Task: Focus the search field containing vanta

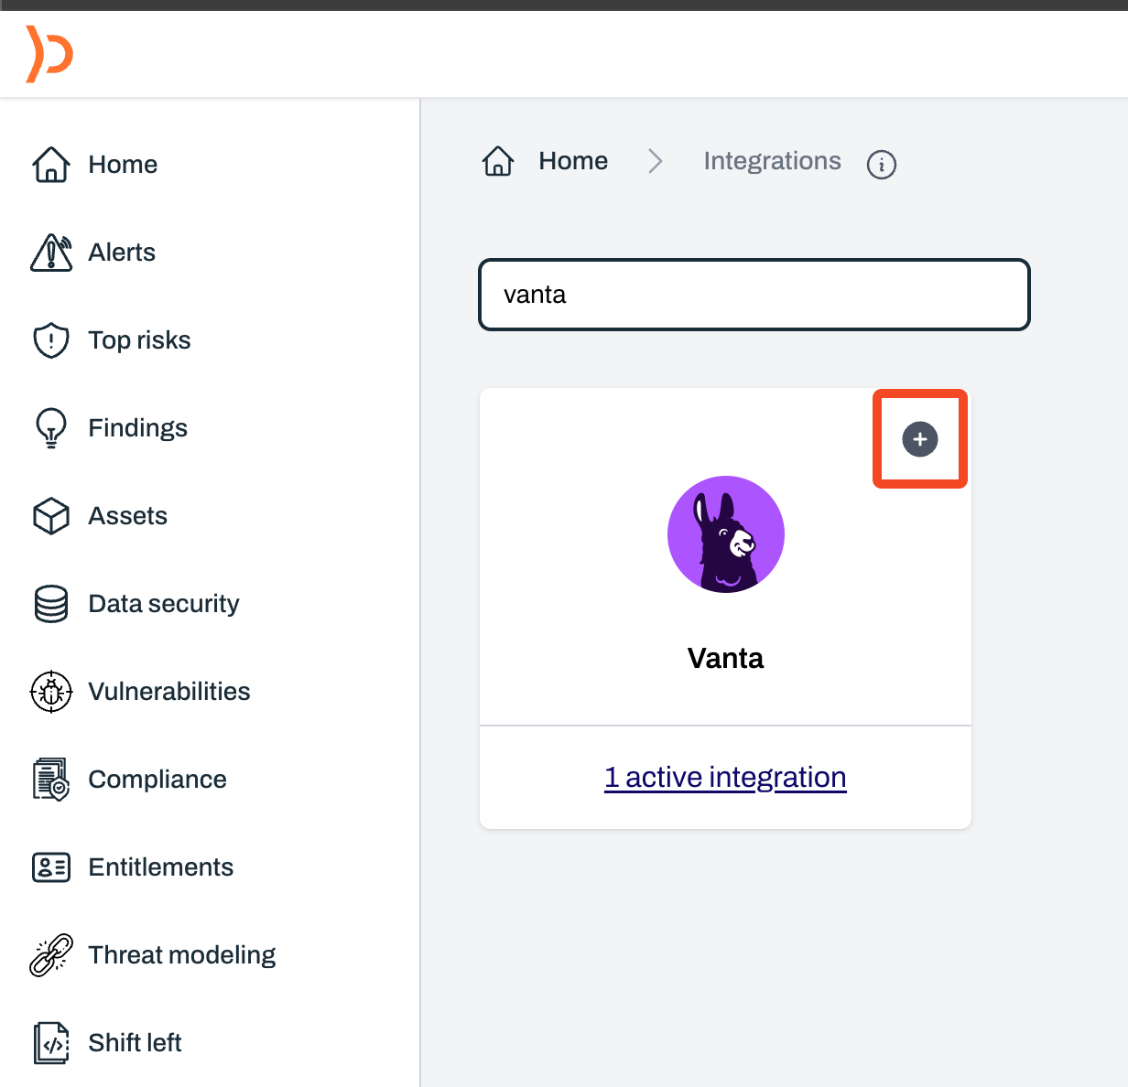Action: (x=754, y=295)
